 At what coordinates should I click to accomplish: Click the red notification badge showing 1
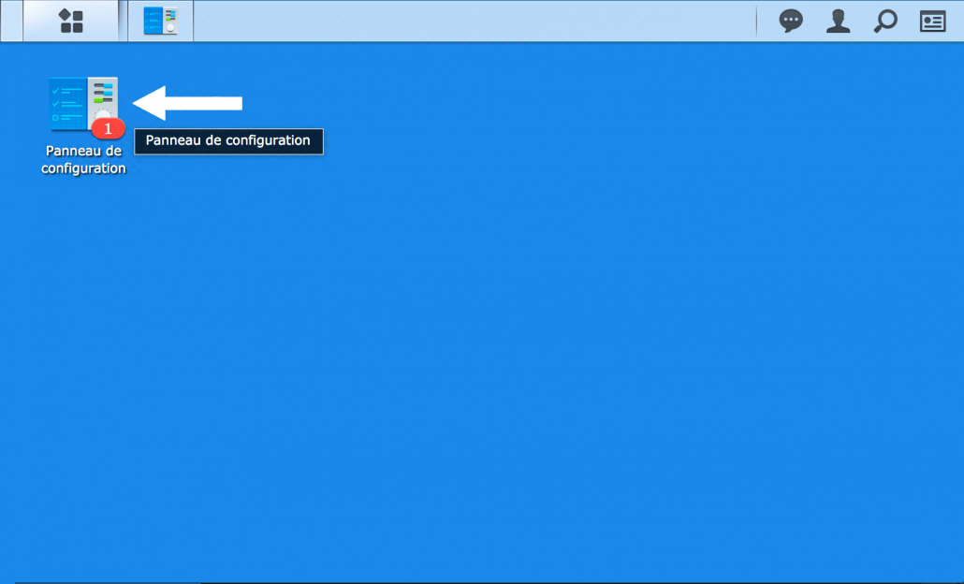[109, 128]
